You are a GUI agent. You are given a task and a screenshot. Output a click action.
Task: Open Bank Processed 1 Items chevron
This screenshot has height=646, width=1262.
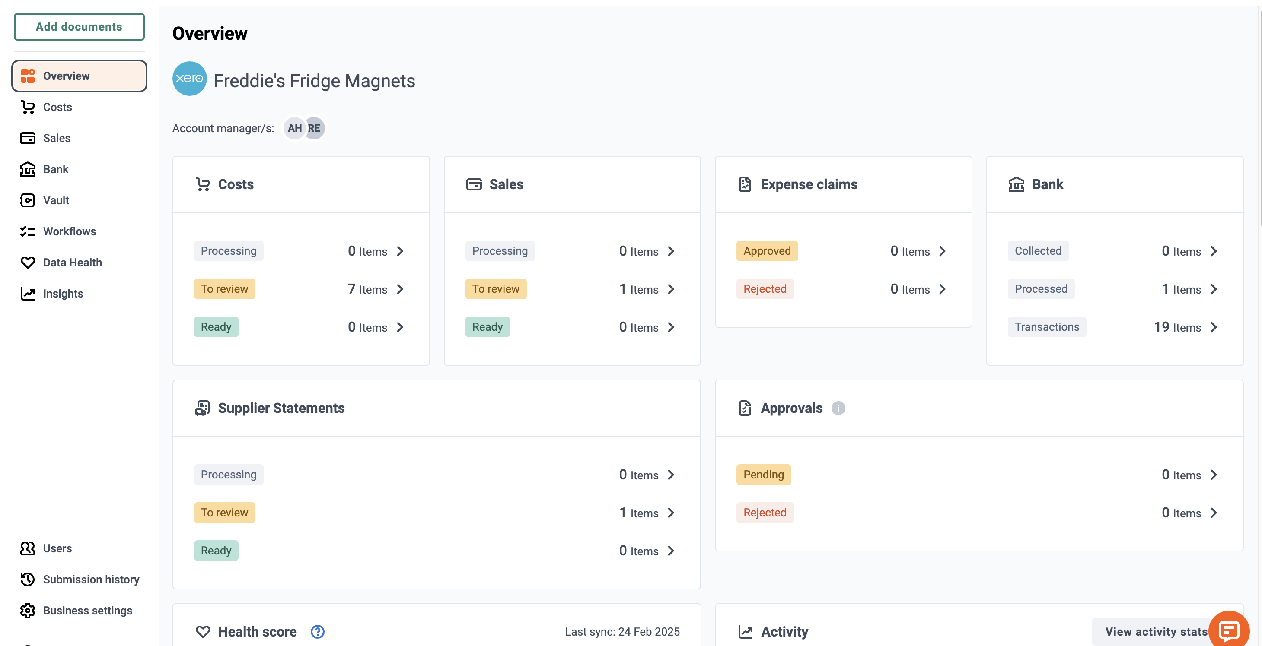[x=1214, y=289]
